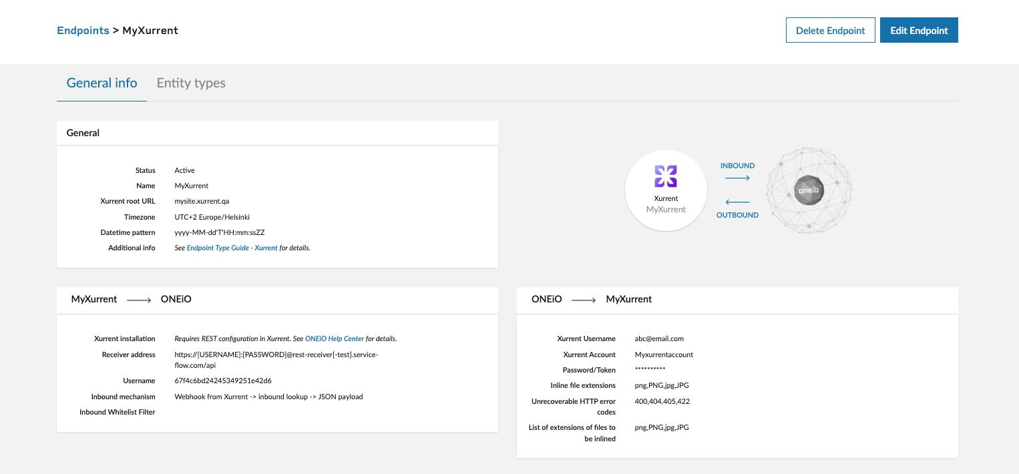Click the username 67f4c6bd24245349251e42d6

coord(223,381)
